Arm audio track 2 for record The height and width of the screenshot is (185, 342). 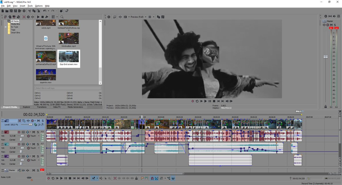19,132
